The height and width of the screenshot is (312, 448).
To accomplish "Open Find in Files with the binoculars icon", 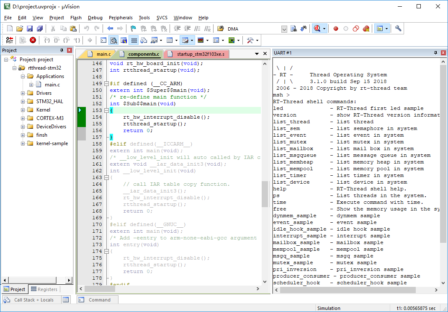I will point(293,29).
